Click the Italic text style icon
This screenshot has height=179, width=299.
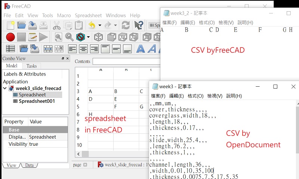coord(152,49)
